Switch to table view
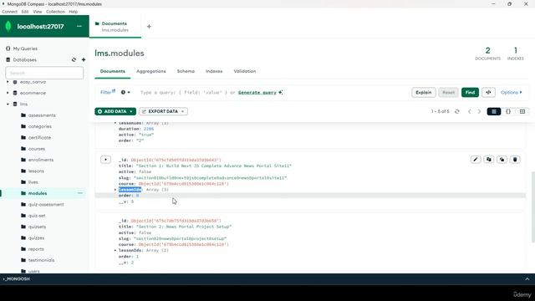Viewport: 535px width, 301px height. click(x=522, y=111)
